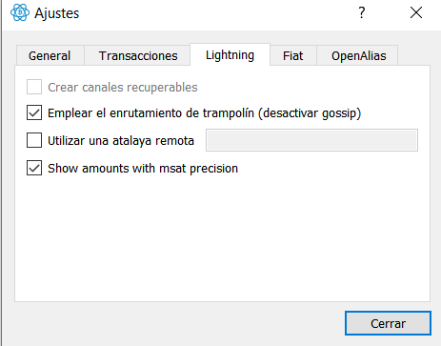Click the 'Show amounts with msat precision' label text

[x=143, y=169]
